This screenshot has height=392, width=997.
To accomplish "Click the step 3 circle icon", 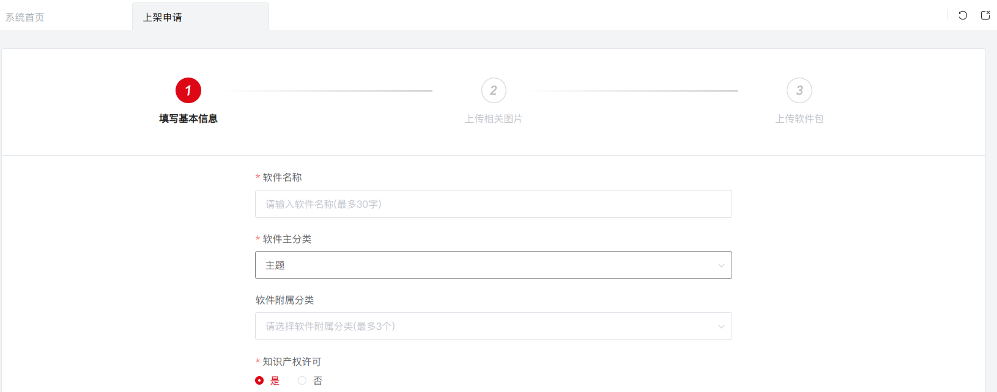I will [799, 90].
